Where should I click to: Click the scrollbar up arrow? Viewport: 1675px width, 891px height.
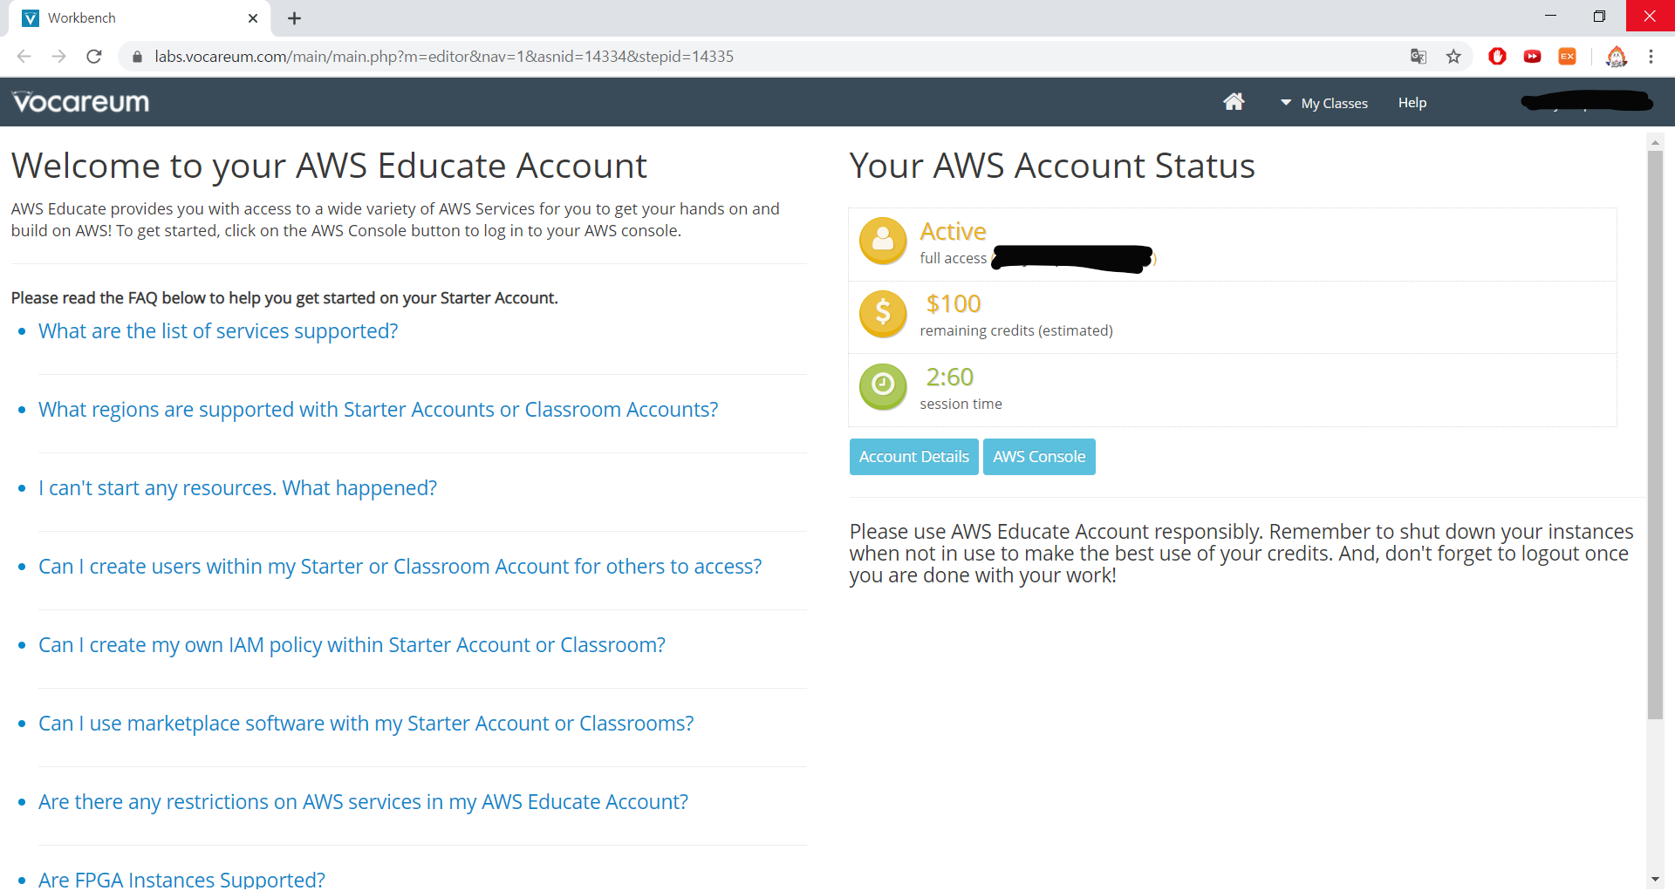point(1655,141)
